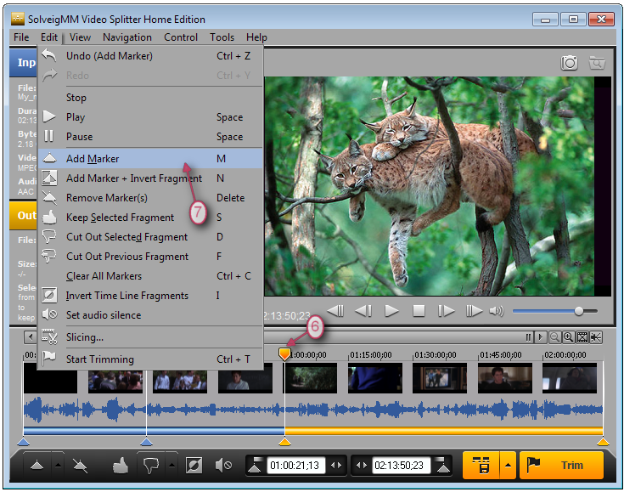
Task: Click the timeline scrollbar left arrow
Action: (31, 337)
